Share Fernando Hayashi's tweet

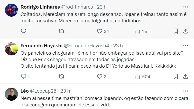point(186,76)
